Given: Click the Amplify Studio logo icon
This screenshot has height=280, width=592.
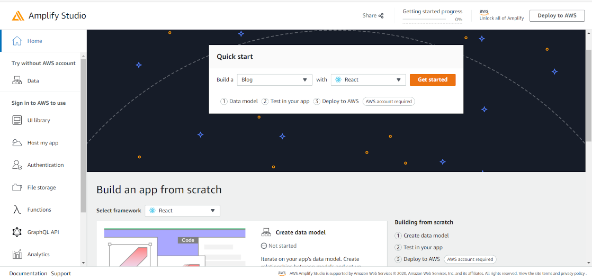Looking at the screenshot, I should pos(18,16).
